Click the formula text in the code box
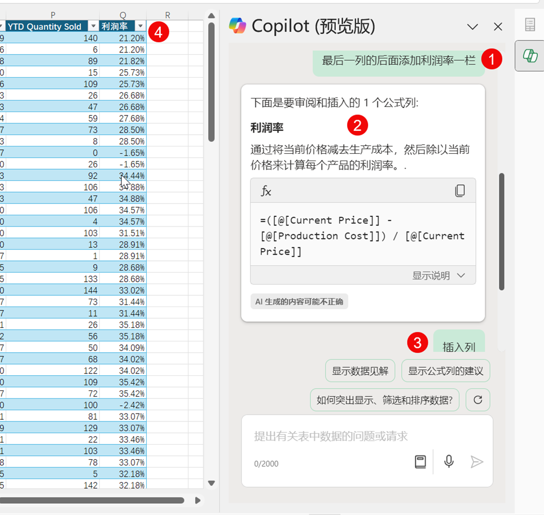 click(x=362, y=236)
